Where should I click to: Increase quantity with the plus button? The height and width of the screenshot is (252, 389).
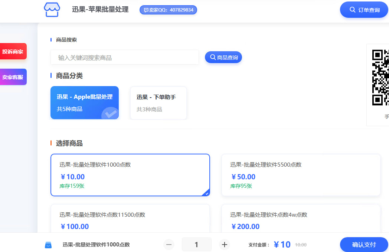(x=224, y=245)
